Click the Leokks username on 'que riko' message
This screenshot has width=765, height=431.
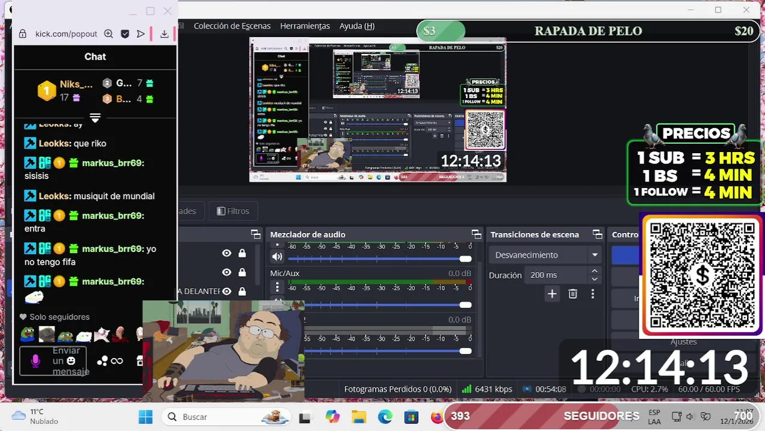pyautogui.click(x=54, y=144)
